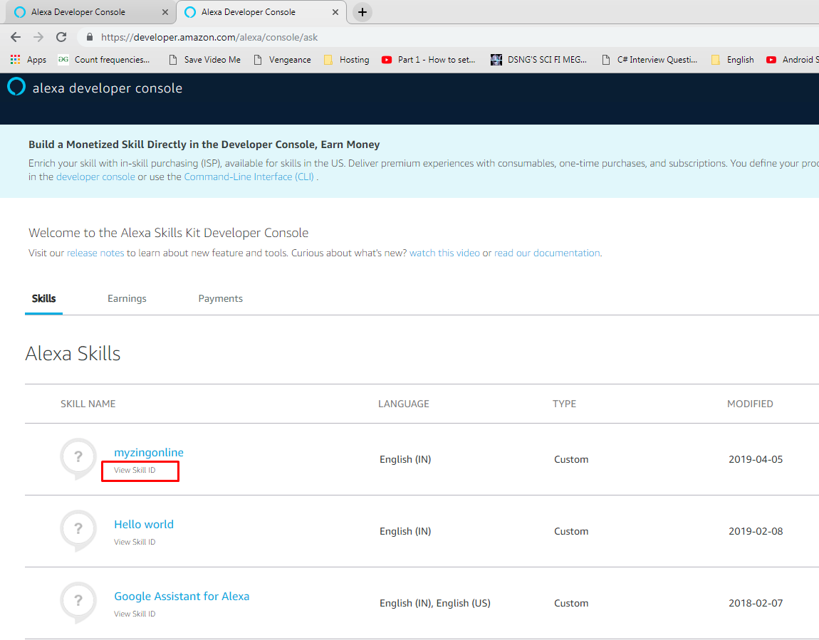Click the Google Assistant for Alexa placeholder icon
This screenshot has width=819, height=640.
click(78, 602)
